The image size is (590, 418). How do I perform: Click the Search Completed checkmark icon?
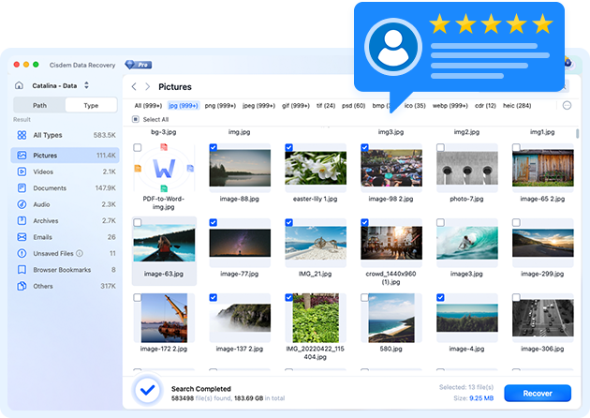tap(147, 390)
